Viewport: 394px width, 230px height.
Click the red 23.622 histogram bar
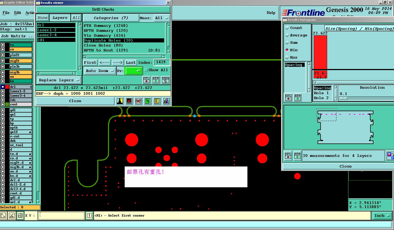click(x=320, y=52)
